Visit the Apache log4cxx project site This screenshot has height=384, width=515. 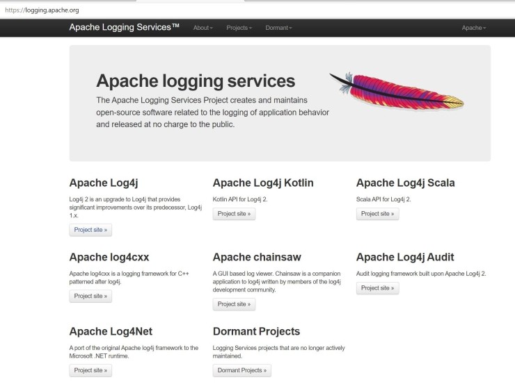[90, 296]
